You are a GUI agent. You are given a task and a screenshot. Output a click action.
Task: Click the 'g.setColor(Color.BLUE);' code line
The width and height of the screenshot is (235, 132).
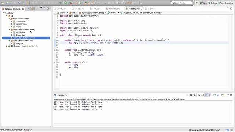(82, 52)
